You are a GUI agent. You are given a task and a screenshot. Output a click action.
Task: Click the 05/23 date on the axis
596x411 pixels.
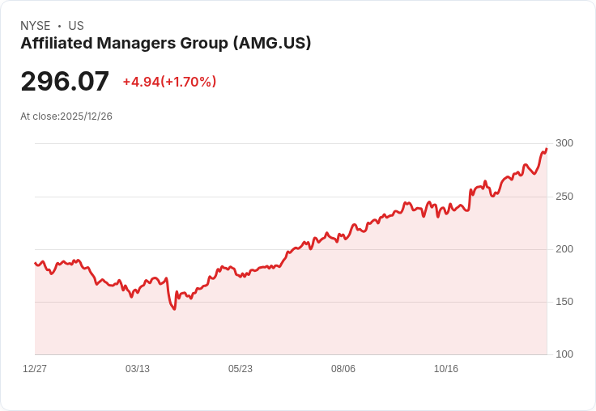241,369
